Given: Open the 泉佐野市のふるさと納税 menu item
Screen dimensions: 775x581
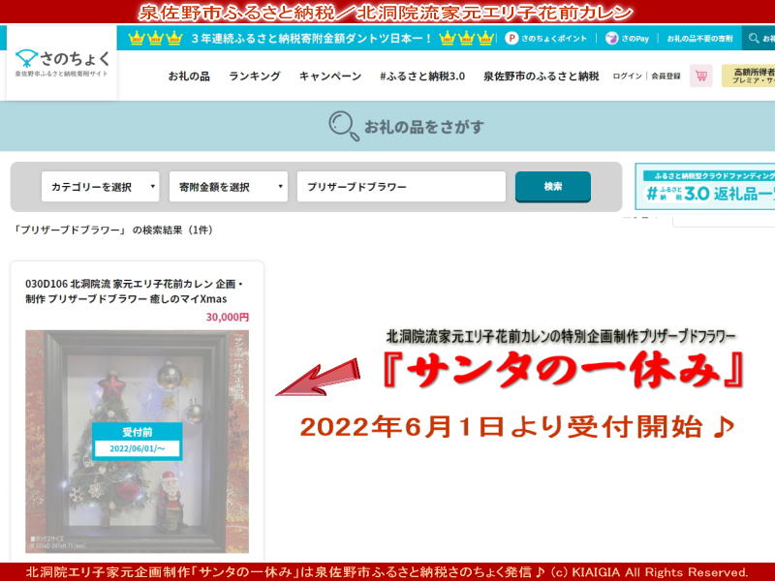Looking at the screenshot, I should (x=542, y=76).
